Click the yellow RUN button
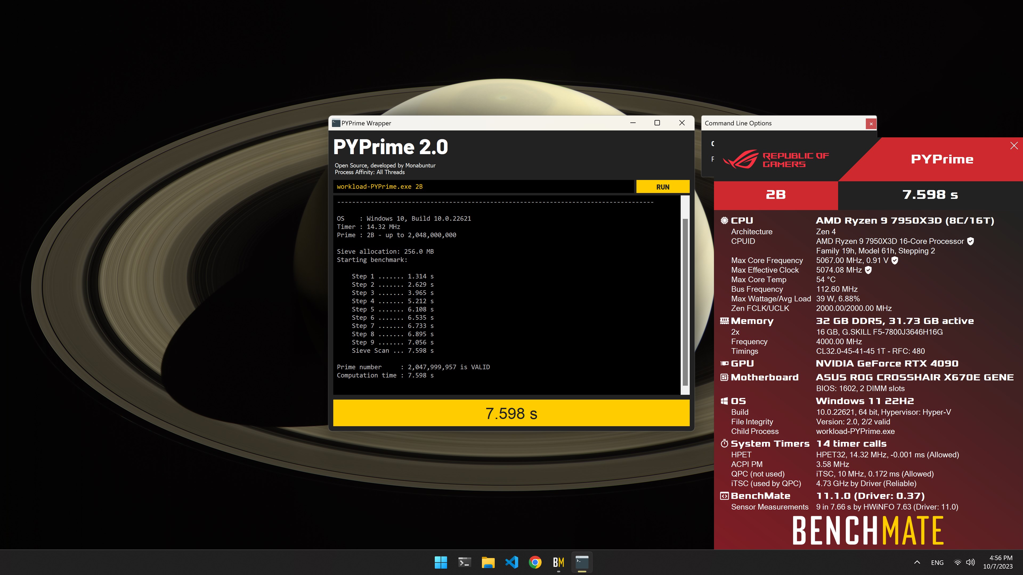The image size is (1023, 575). click(x=662, y=187)
